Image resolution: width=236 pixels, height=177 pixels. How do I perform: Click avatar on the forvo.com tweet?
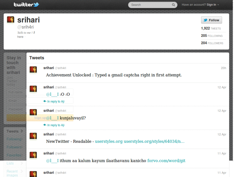click(x=33, y=155)
